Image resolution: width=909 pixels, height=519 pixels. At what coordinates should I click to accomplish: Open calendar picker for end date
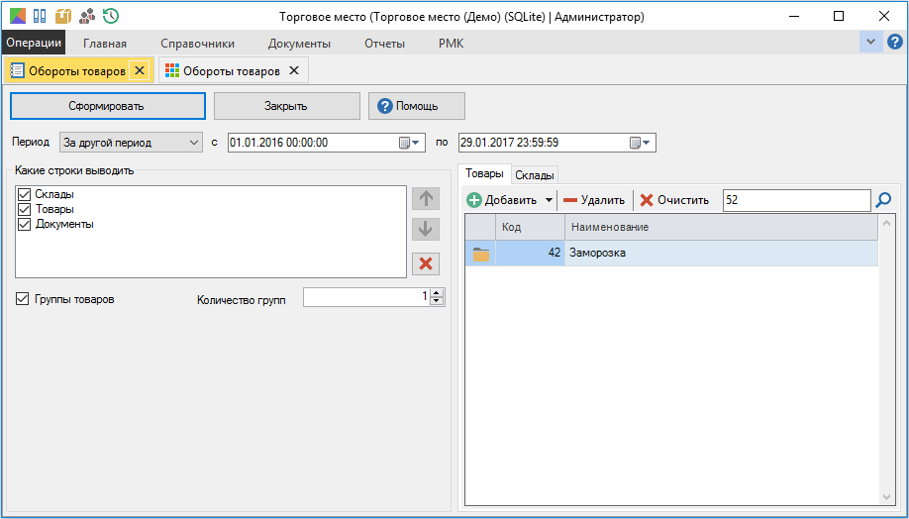(640, 143)
